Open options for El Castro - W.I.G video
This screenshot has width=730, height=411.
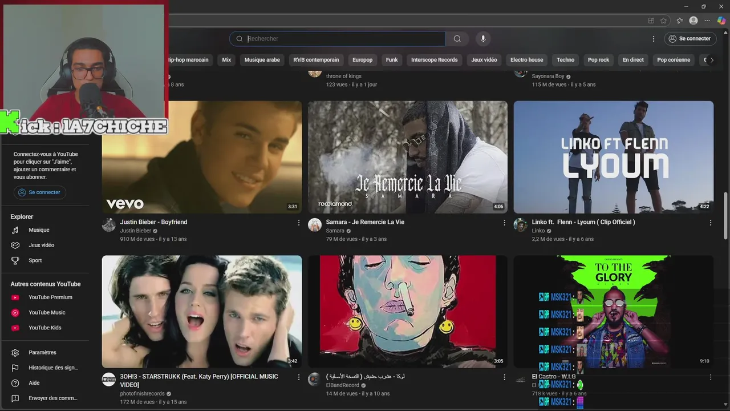[x=711, y=377]
